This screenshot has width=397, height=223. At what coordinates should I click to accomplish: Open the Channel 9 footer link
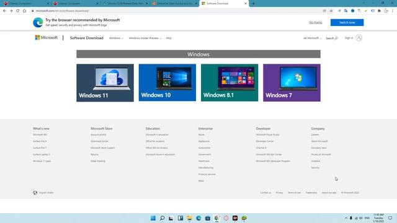261,148
